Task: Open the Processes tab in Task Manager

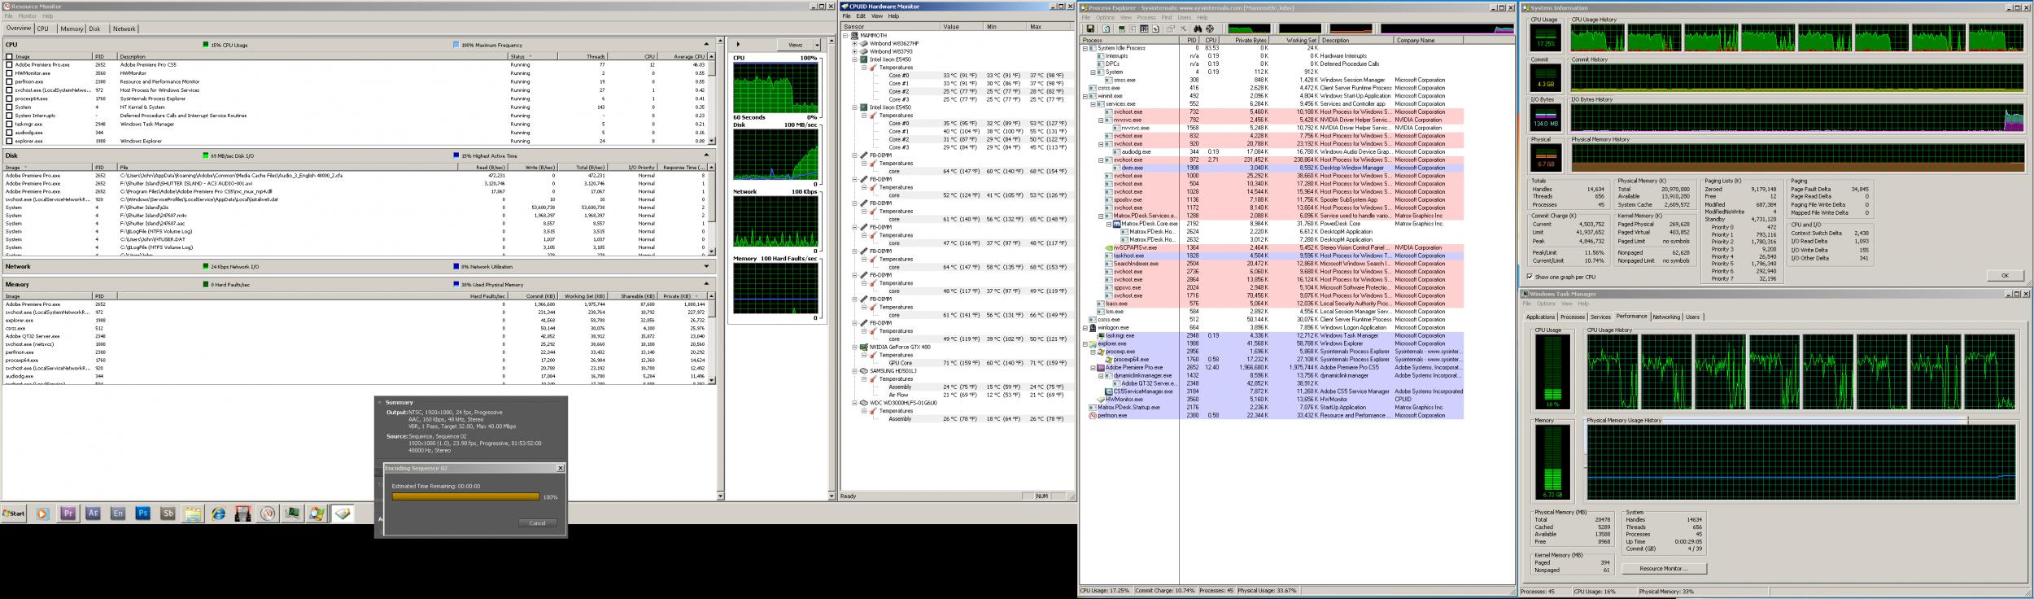Action: pyautogui.click(x=1572, y=317)
